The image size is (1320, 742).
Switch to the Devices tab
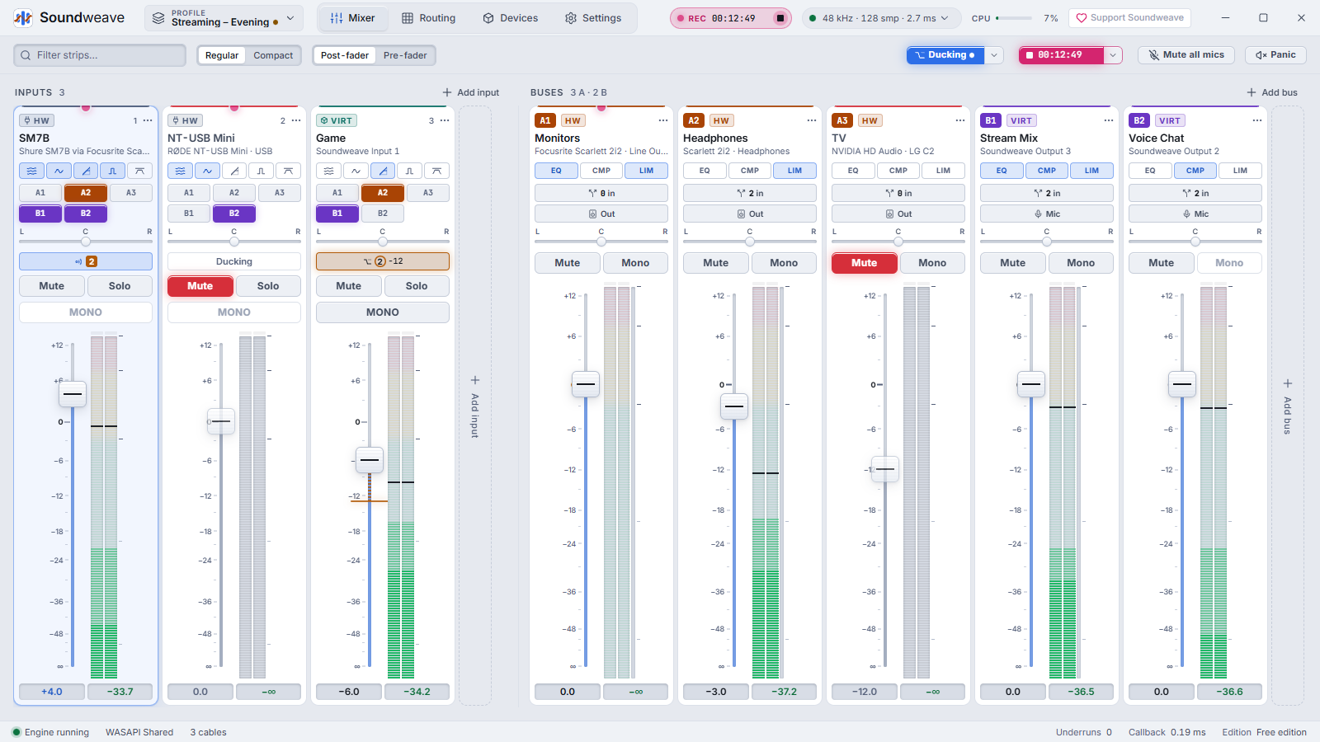511,18
